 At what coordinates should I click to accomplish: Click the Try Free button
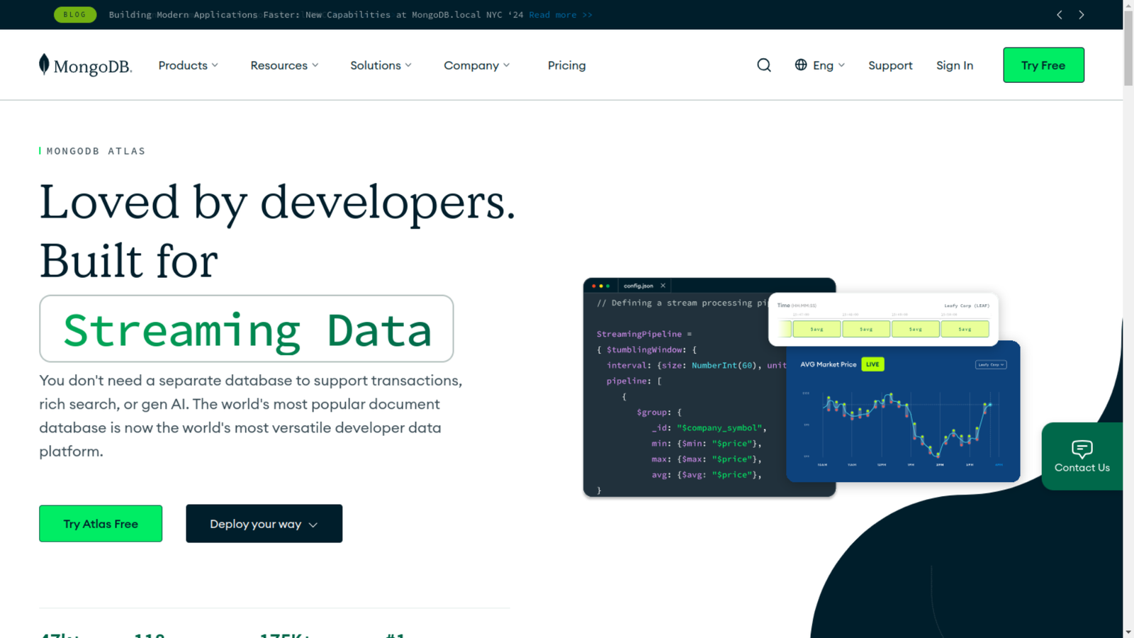pos(1043,65)
